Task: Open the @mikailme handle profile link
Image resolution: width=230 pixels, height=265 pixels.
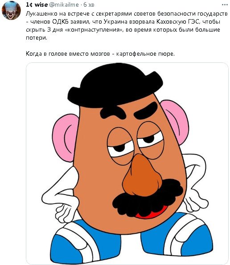Action: click(64, 5)
